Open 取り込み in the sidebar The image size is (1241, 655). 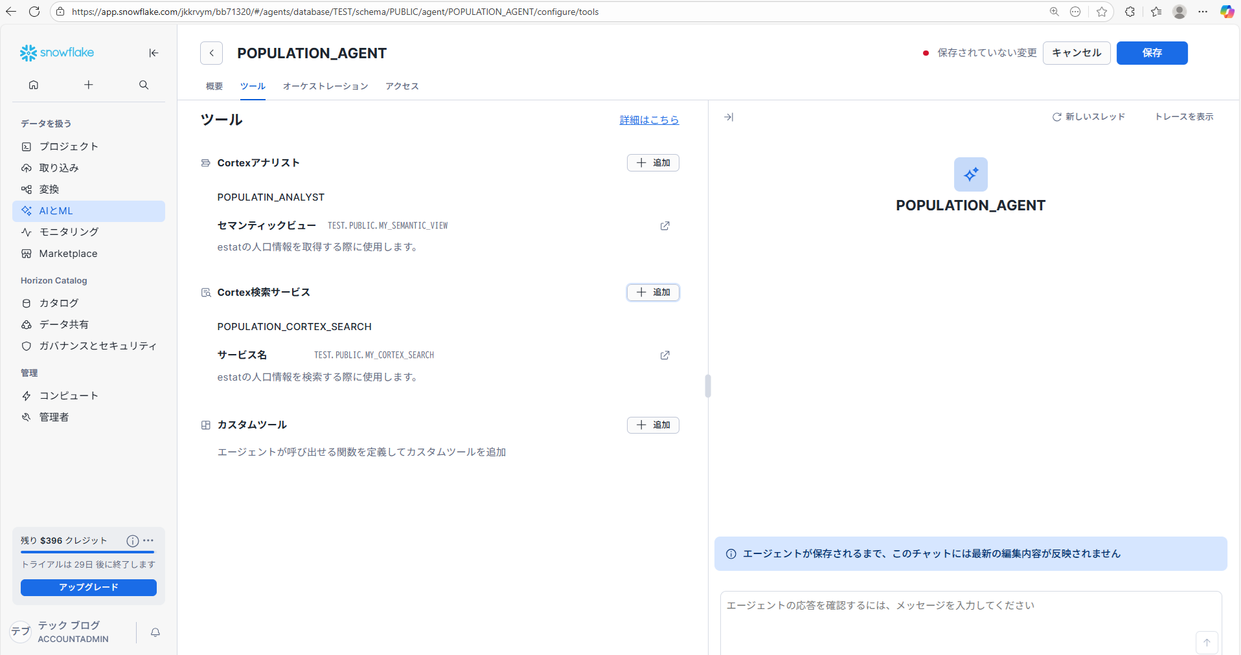89,168
